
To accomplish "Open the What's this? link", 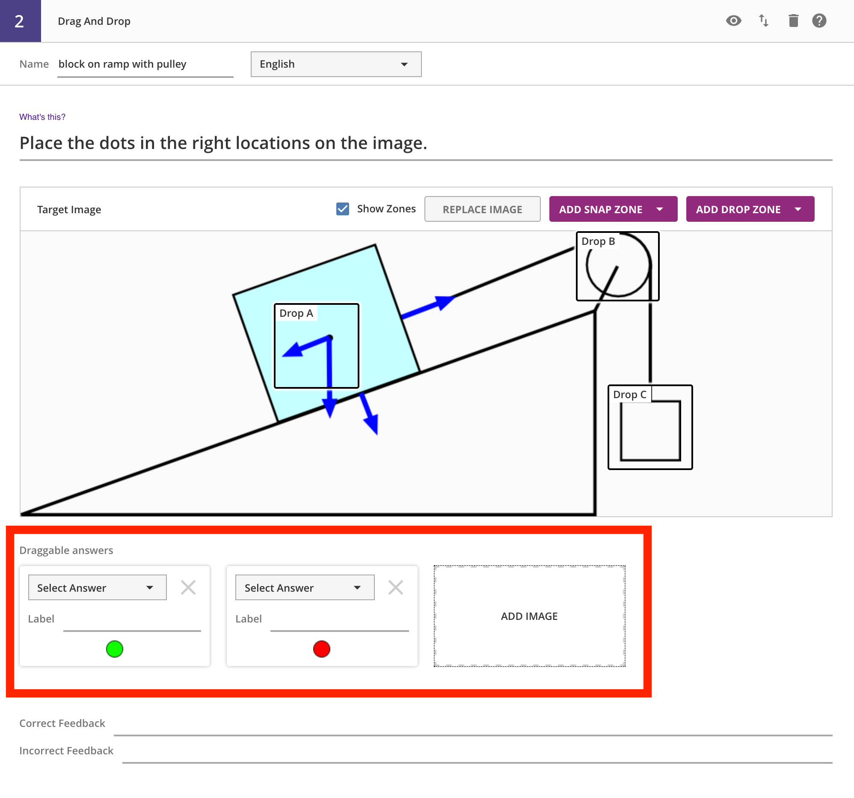I will coord(42,117).
